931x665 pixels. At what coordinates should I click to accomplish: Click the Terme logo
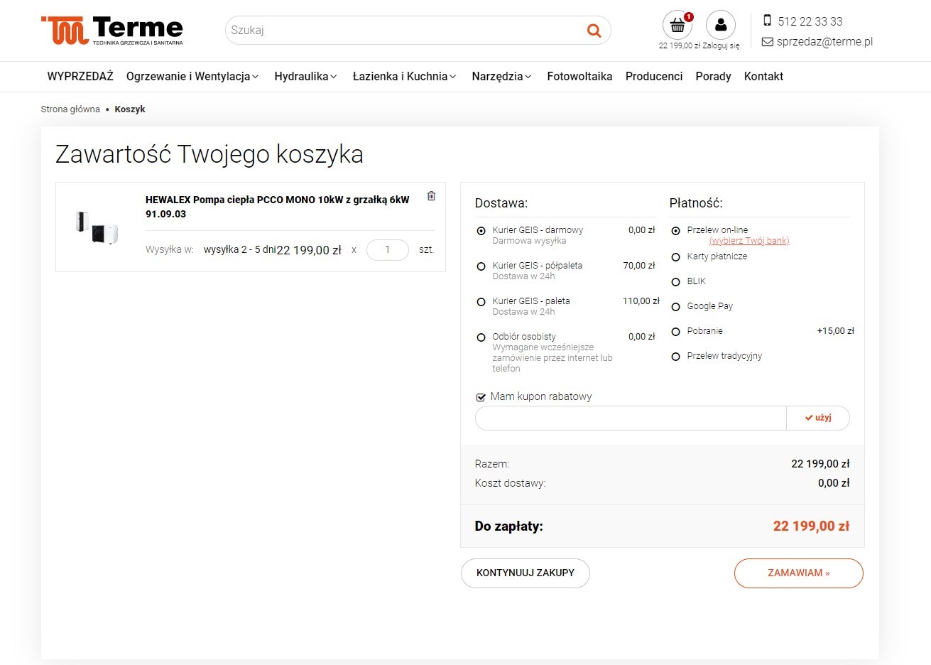(112, 29)
